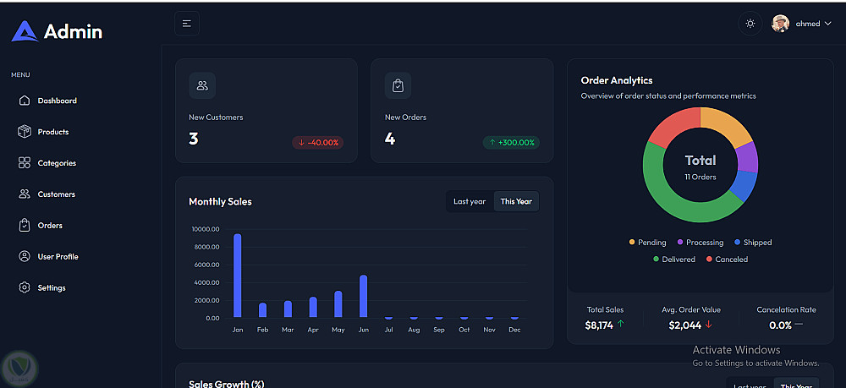This screenshot has width=846, height=388.
Task: Click the Orders bag icon in sidebar
Action: coord(25,225)
